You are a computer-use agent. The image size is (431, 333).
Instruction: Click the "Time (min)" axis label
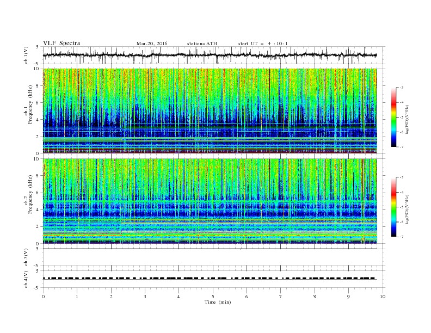click(x=218, y=302)
